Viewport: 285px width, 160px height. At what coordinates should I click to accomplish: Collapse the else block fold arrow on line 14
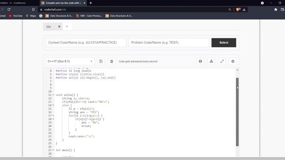click(x=53, y=105)
